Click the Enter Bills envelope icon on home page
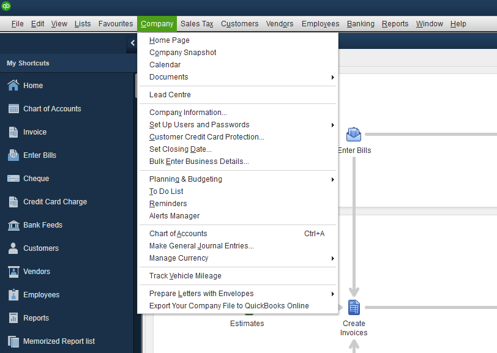 (x=354, y=135)
